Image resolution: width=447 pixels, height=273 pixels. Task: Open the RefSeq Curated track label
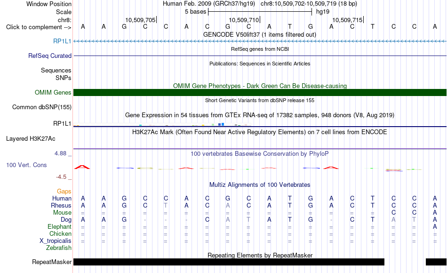coord(50,56)
